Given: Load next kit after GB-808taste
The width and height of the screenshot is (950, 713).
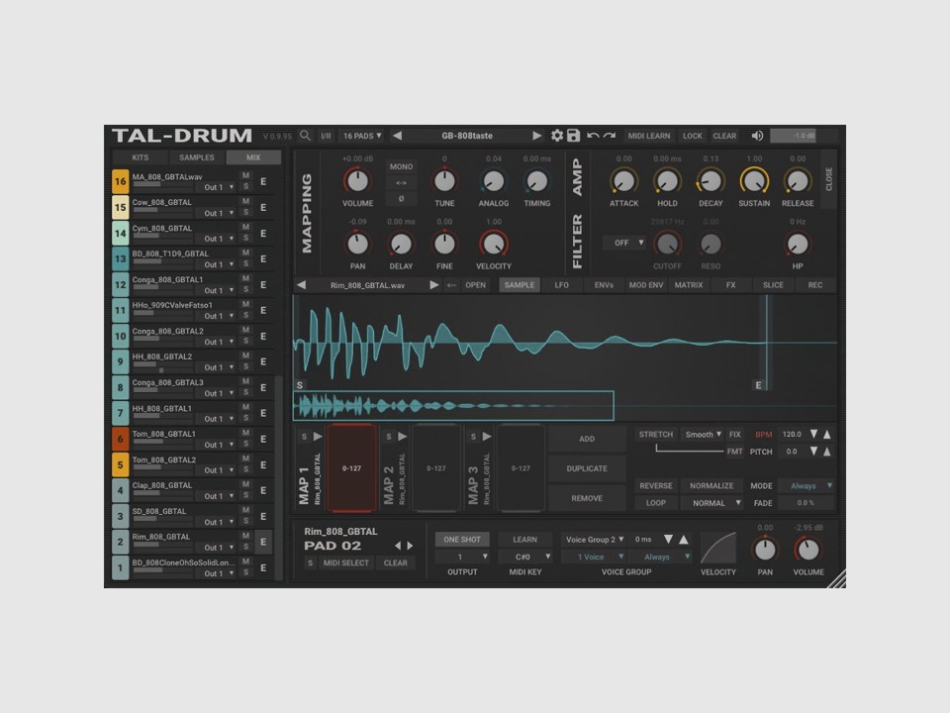Looking at the screenshot, I should point(536,136).
